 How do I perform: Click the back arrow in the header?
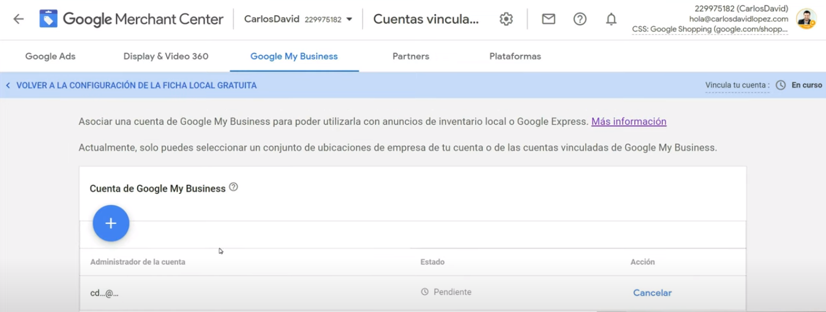point(18,19)
